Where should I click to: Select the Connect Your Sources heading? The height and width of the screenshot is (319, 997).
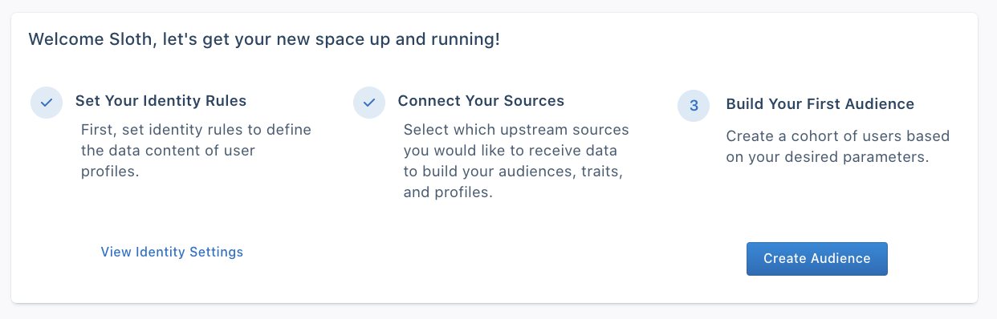[x=481, y=101]
